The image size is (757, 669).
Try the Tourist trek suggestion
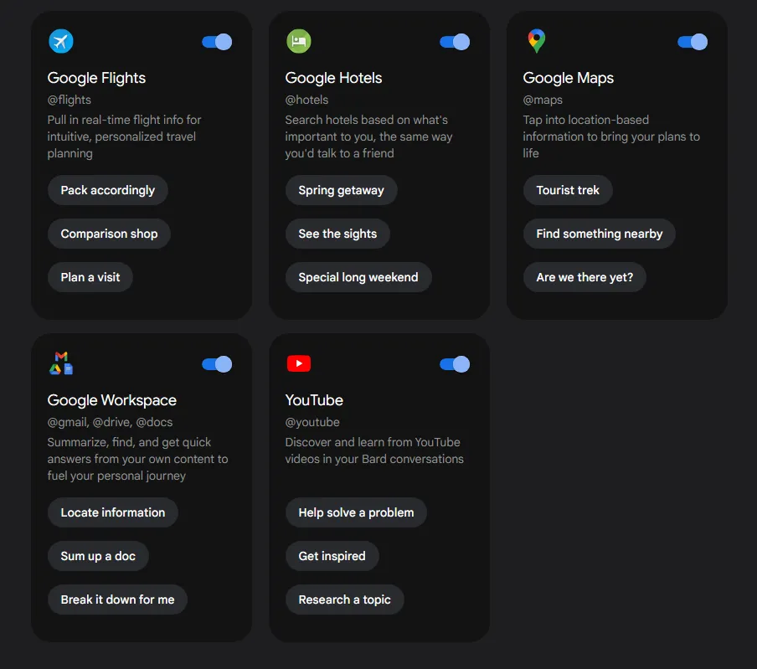568,190
